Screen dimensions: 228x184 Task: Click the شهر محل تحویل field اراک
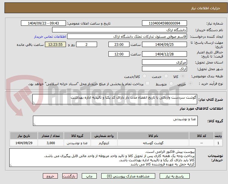pos(164,69)
